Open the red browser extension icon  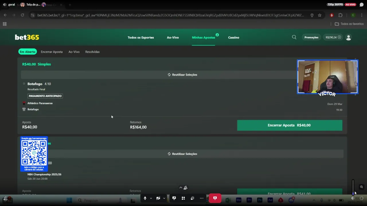[332, 15]
